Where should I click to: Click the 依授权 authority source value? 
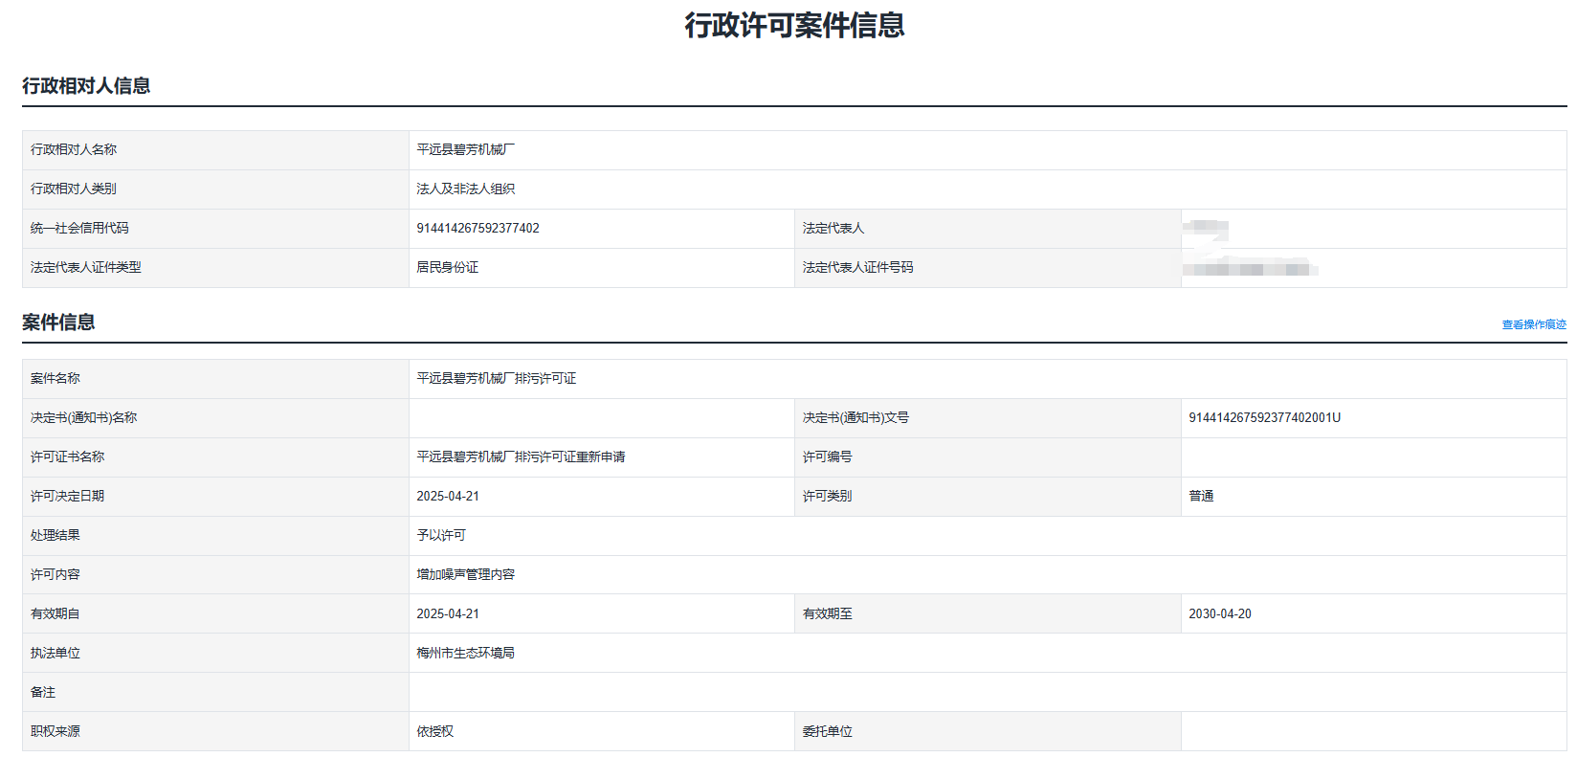pos(434,732)
